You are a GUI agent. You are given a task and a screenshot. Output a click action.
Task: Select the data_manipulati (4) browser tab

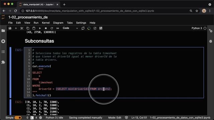[x=39, y=4]
